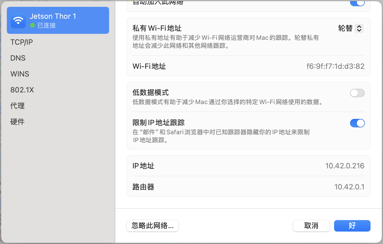This screenshot has width=383, height=244.
Task: Open the TCP/IP settings tab
Action: (x=22, y=42)
